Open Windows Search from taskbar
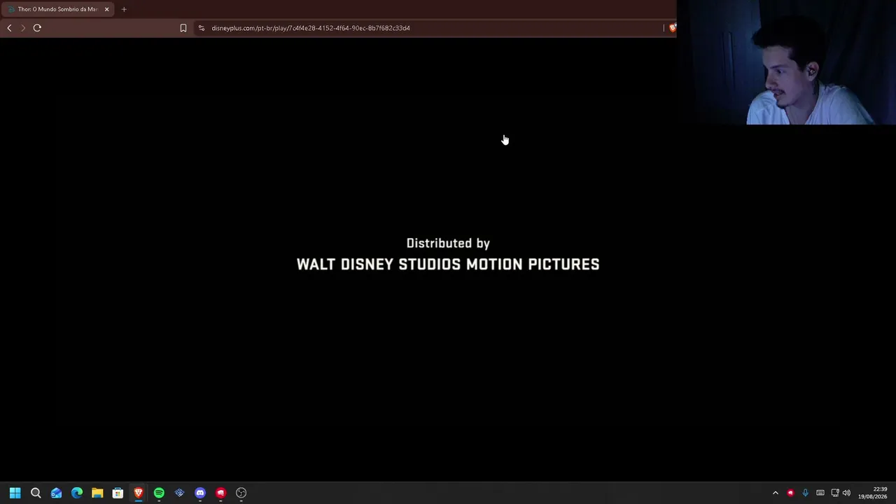Screen dimensions: 896x504 tap(36, 493)
